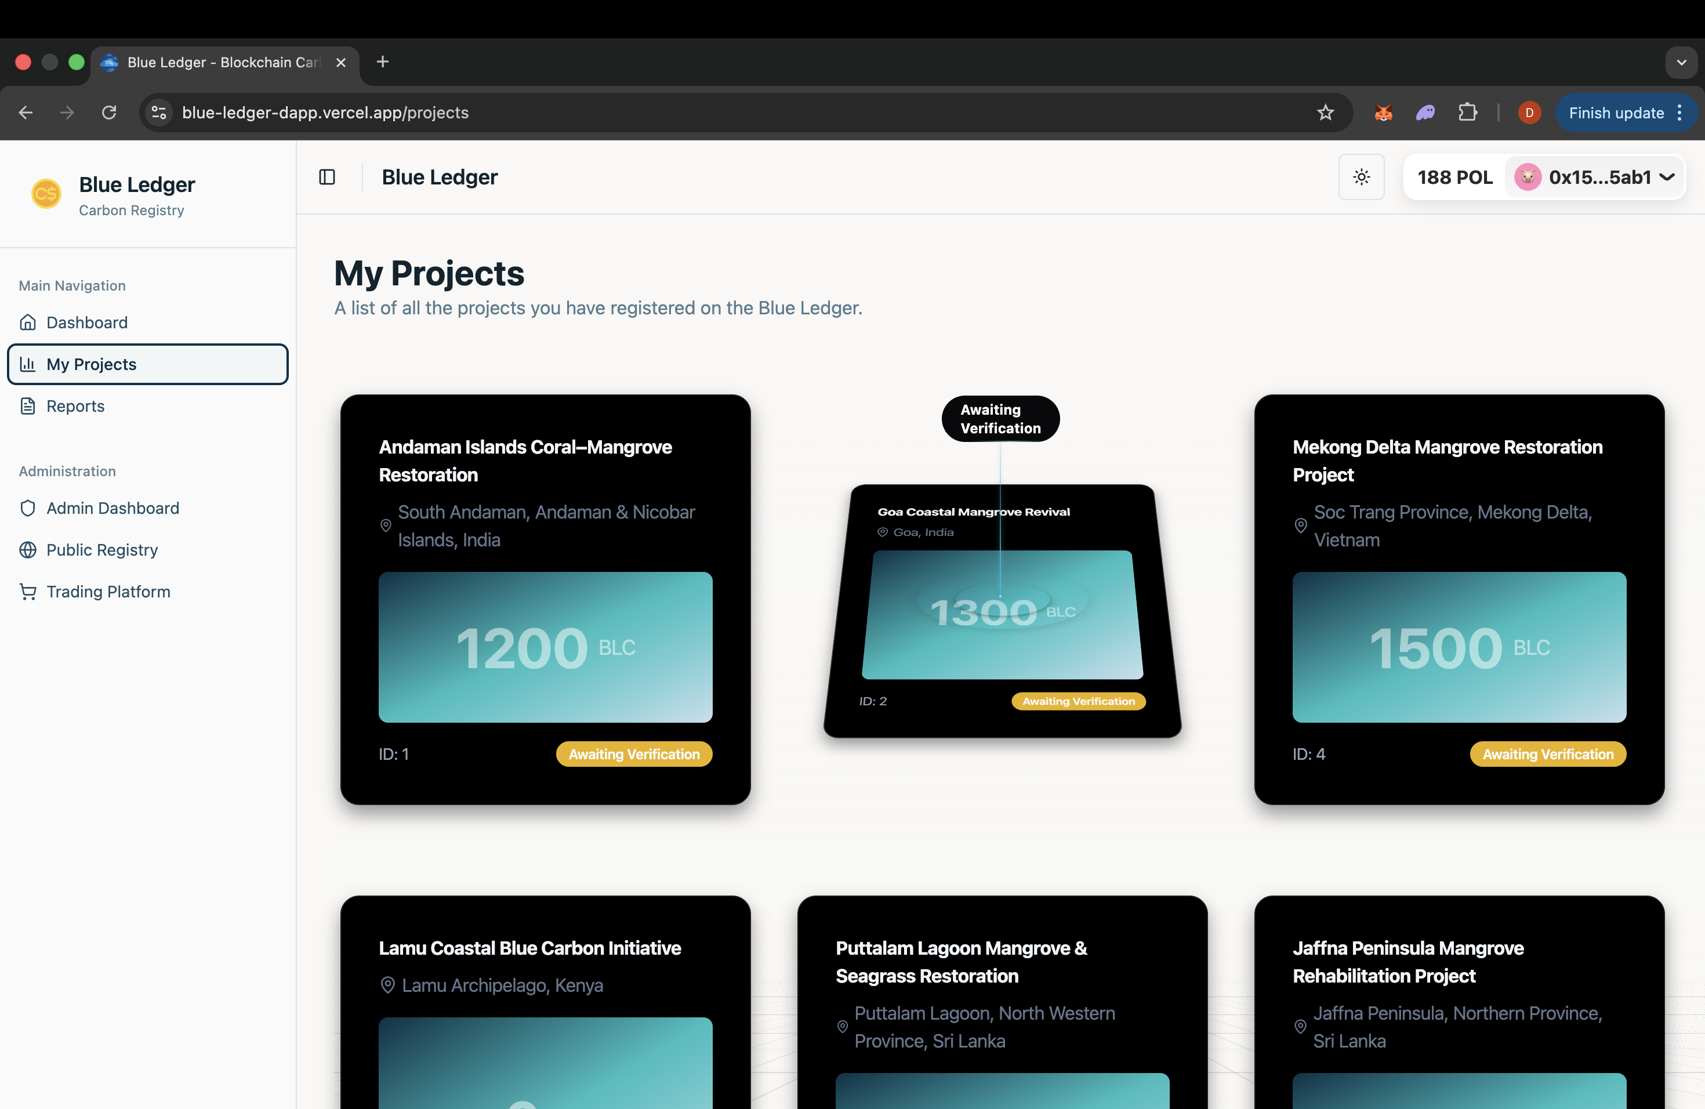The image size is (1705, 1109).
Task: Click the Finish update button
Action: click(1616, 113)
